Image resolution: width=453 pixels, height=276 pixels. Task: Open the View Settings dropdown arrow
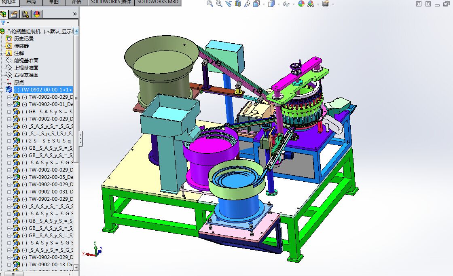point(333,4)
